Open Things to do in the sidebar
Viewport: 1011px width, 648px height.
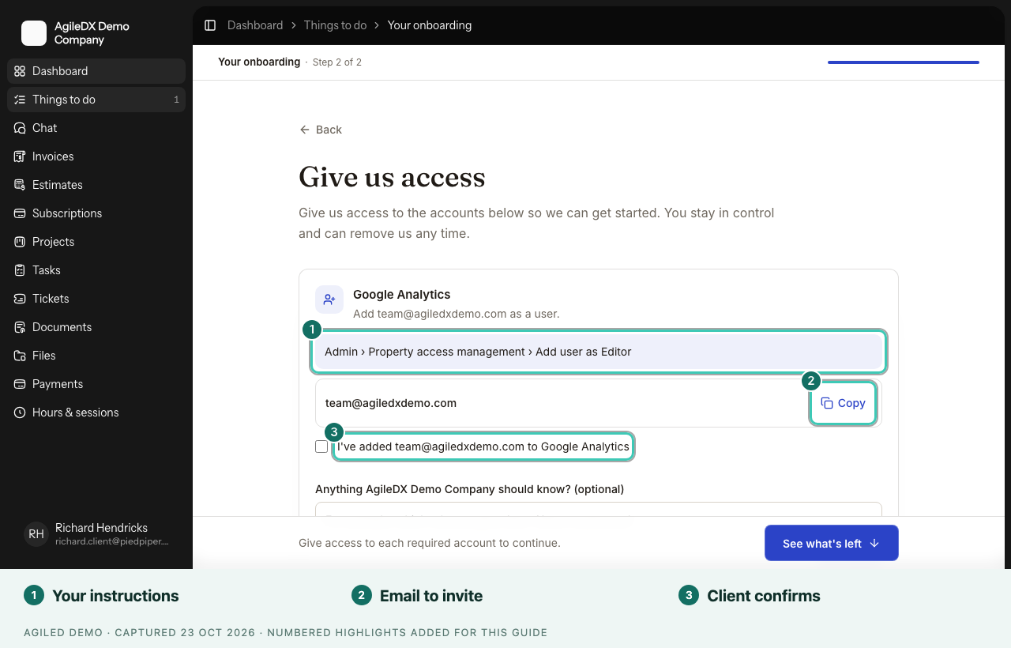tap(96, 100)
